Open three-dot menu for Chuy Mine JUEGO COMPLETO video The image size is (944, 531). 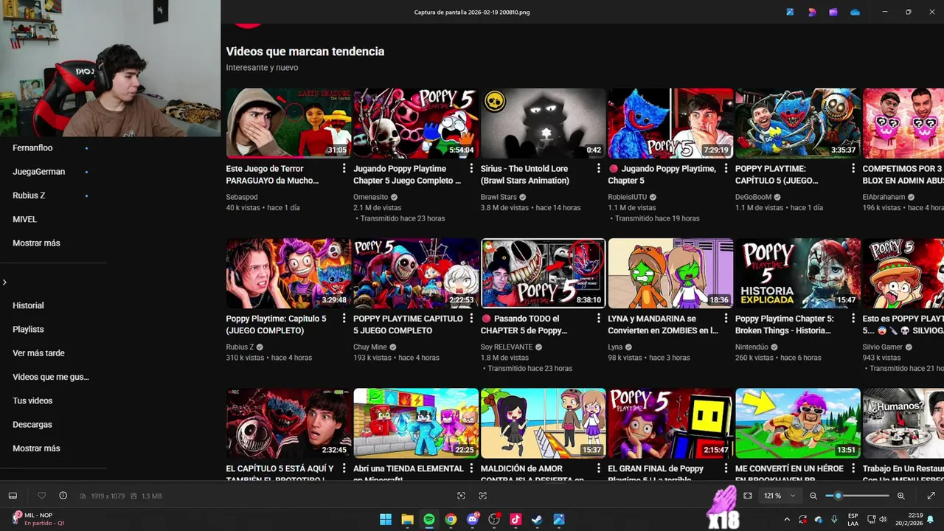(x=471, y=319)
